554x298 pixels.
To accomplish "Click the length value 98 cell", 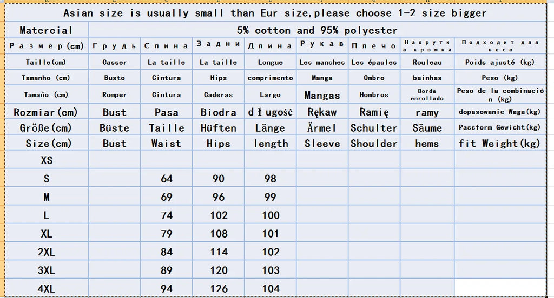I will [x=271, y=179].
